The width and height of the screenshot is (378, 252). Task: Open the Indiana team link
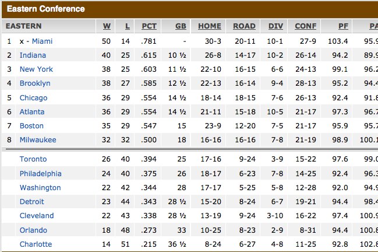[x=33, y=55]
